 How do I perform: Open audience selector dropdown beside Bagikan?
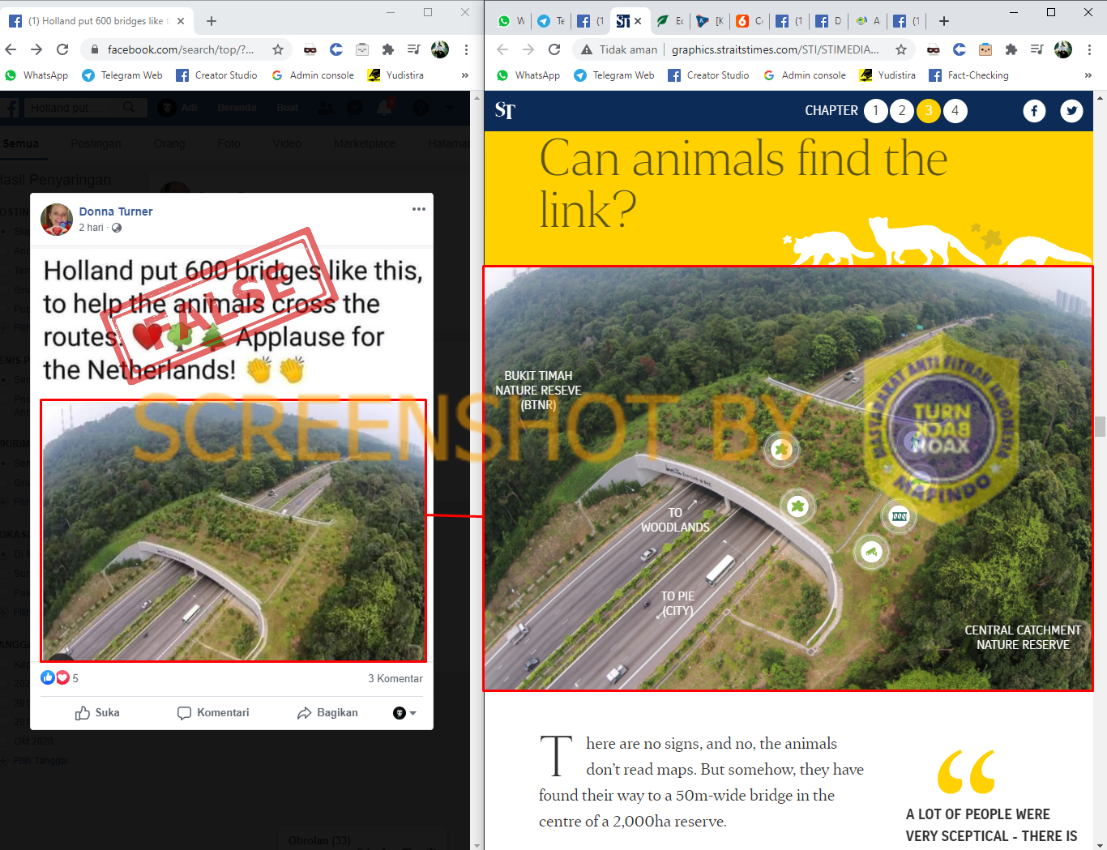pyautogui.click(x=404, y=713)
